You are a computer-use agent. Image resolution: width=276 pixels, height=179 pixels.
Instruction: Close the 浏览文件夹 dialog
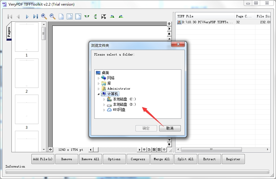[x=178, y=44]
